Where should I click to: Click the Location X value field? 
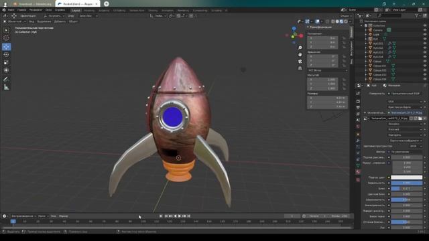pos(322,38)
